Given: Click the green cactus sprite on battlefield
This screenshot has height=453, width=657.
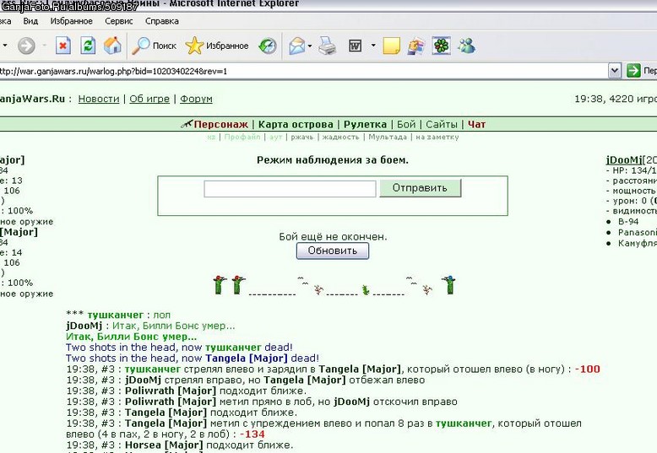Looking at the screenshot, I should [x=366, y=289].
